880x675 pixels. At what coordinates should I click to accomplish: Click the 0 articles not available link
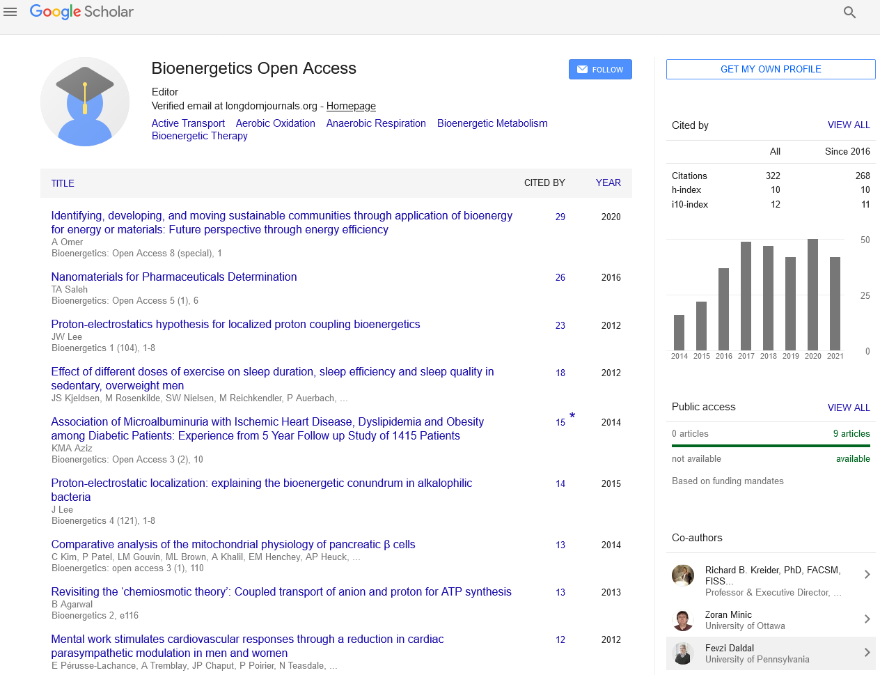pos(690,433)
